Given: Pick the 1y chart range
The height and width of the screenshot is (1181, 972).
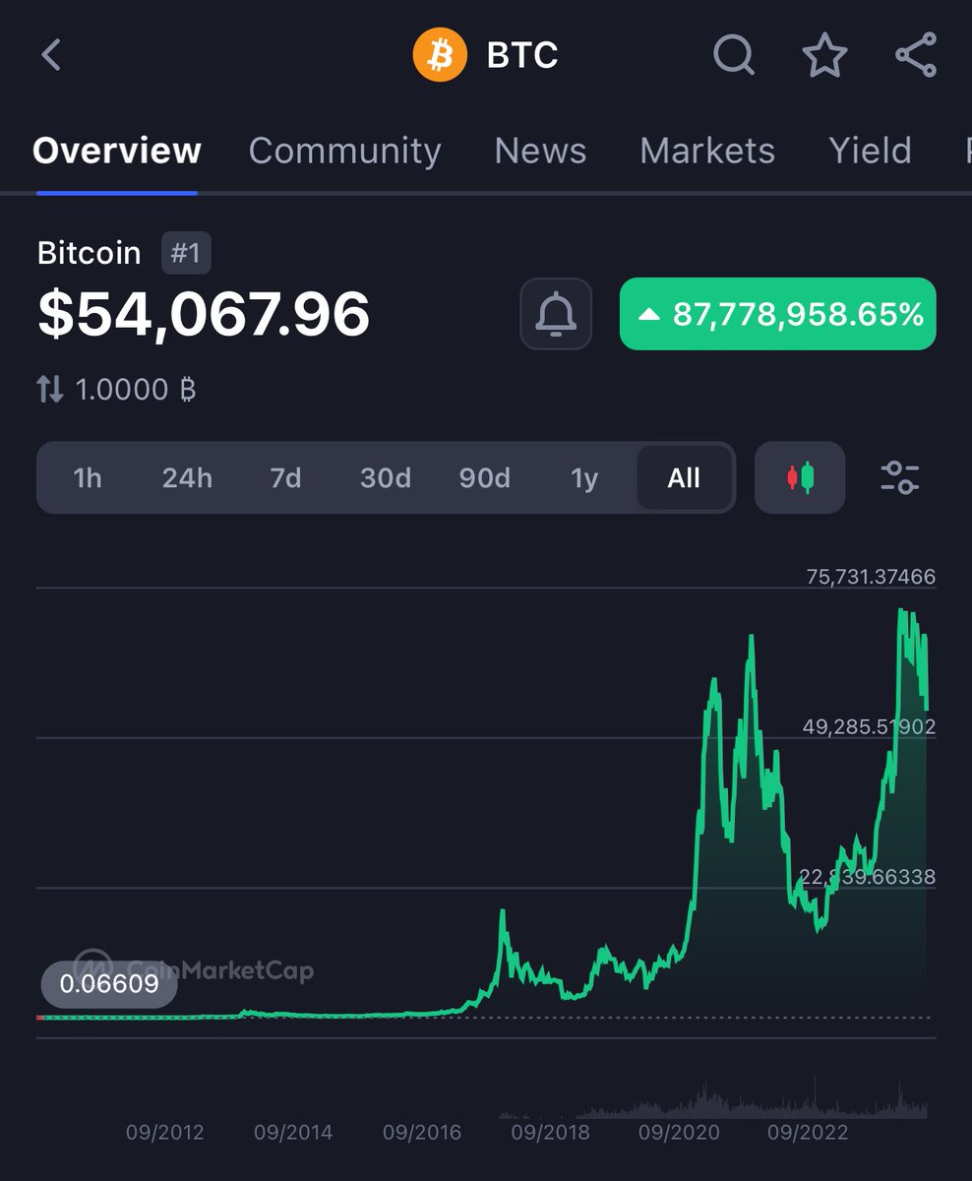Looking at the screenshot, I should [x=584, y=478].
